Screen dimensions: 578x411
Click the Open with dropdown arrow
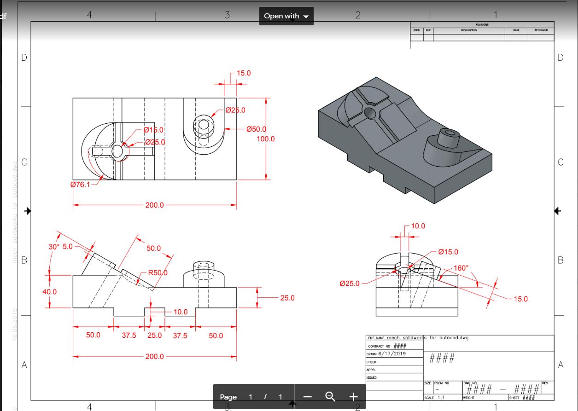tap(305, 16)
